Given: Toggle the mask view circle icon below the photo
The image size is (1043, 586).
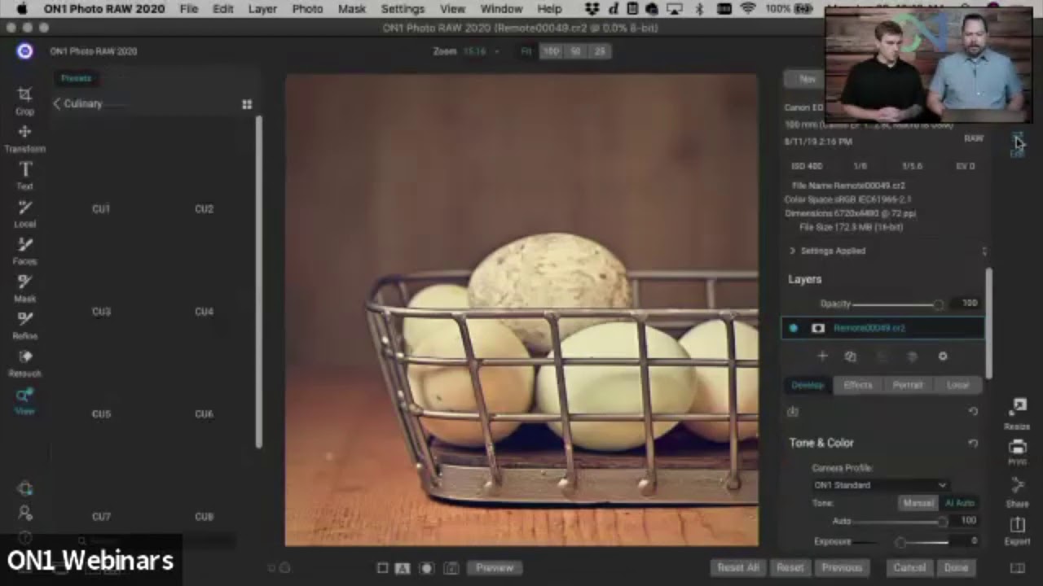Looking at the screenshot, I should click(x=425, y=568).
